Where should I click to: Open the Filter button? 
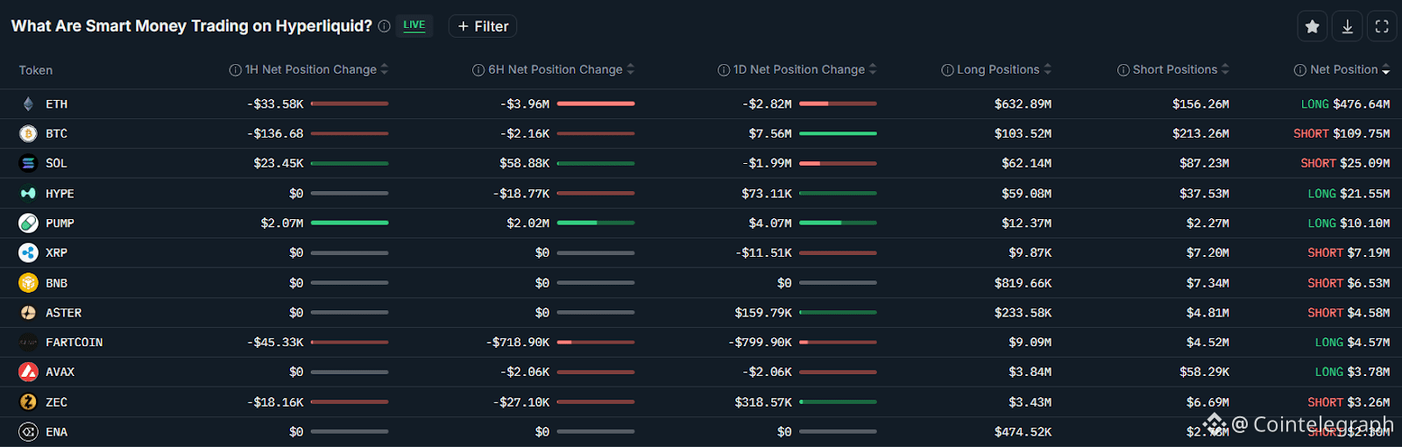click(483, 26)
